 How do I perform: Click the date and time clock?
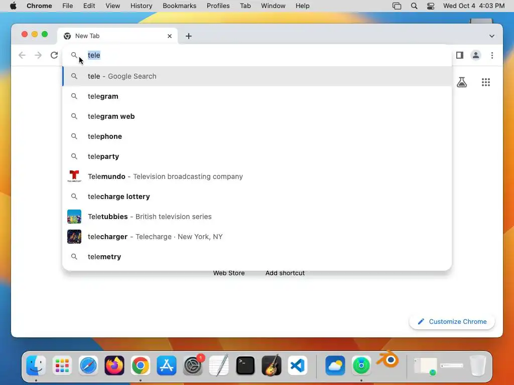tap(474, 6)
